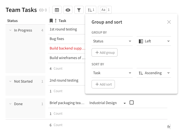The image size is (195, 134).
Task: Click the bookmark icon in Task header
Action: coord(51,21)
